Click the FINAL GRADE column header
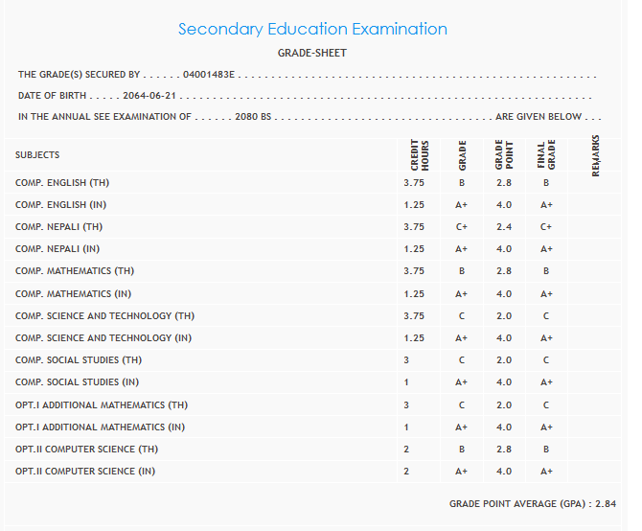Screen dimensions: 642x531 [x=545, y=155]
